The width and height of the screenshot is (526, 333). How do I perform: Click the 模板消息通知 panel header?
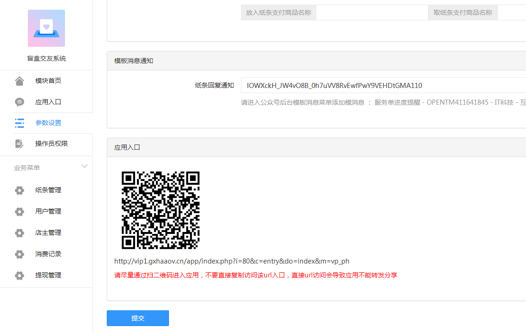pyautogui.click(x=316, y=61)
